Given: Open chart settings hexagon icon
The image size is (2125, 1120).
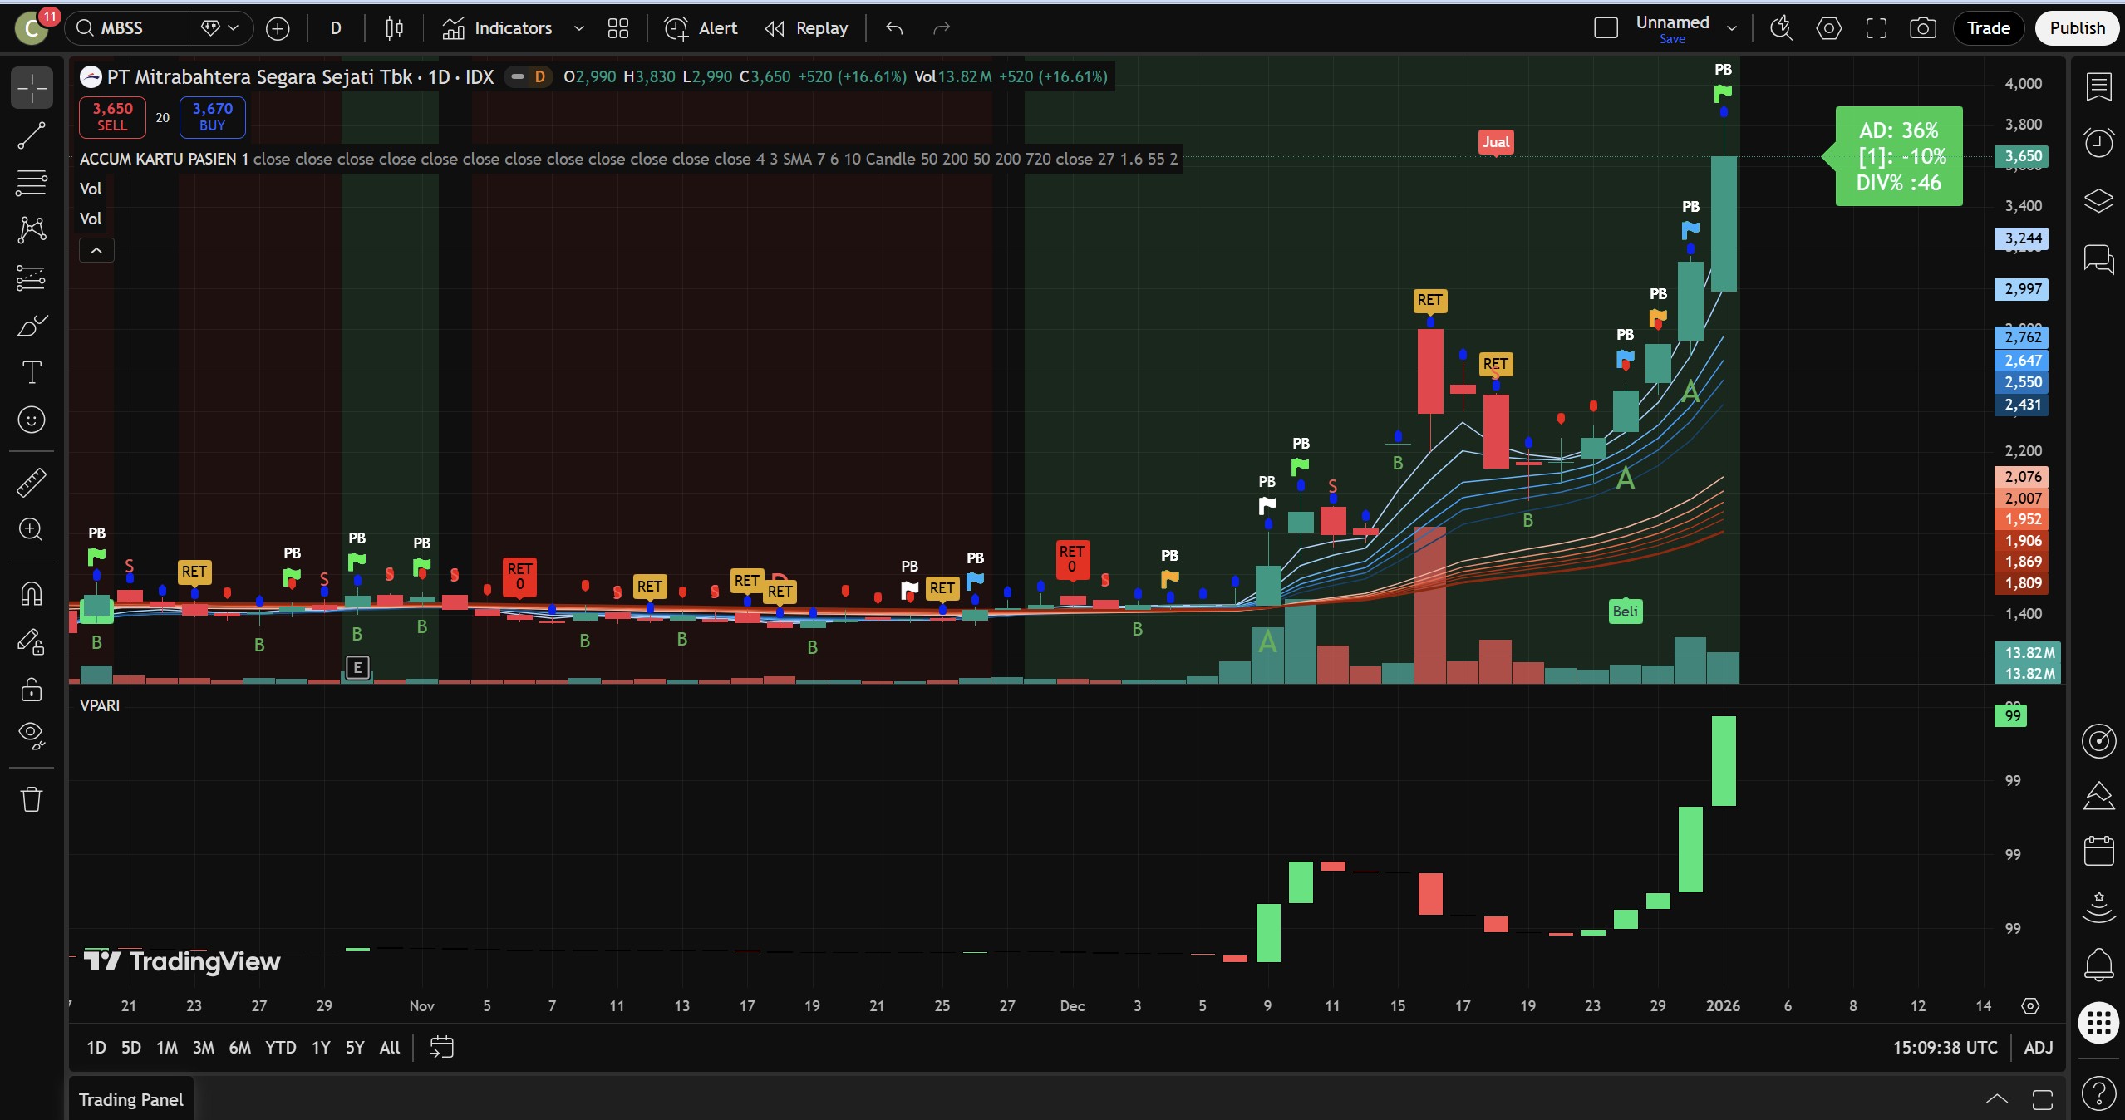Looking at the screenshot, I should click(1828, 28).
